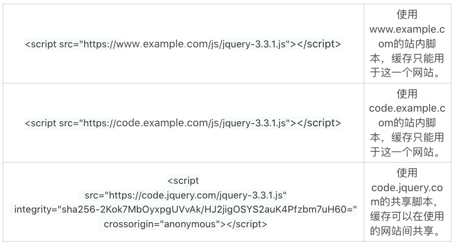Click the crossorigin="anonymous" code line
455x247 pixels.
[x=186, y=224]
